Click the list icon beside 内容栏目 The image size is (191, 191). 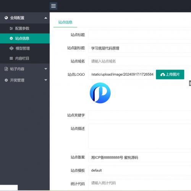coord(11,58)
